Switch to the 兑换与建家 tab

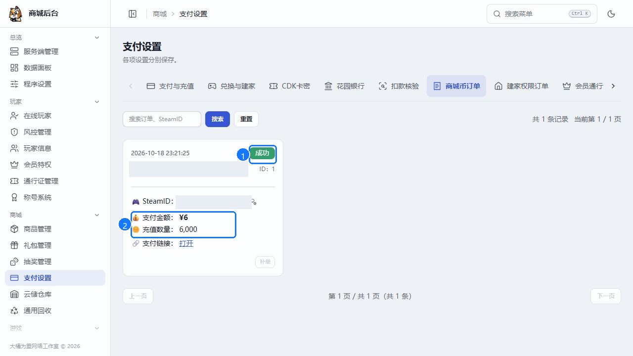(x=231, y=86)
